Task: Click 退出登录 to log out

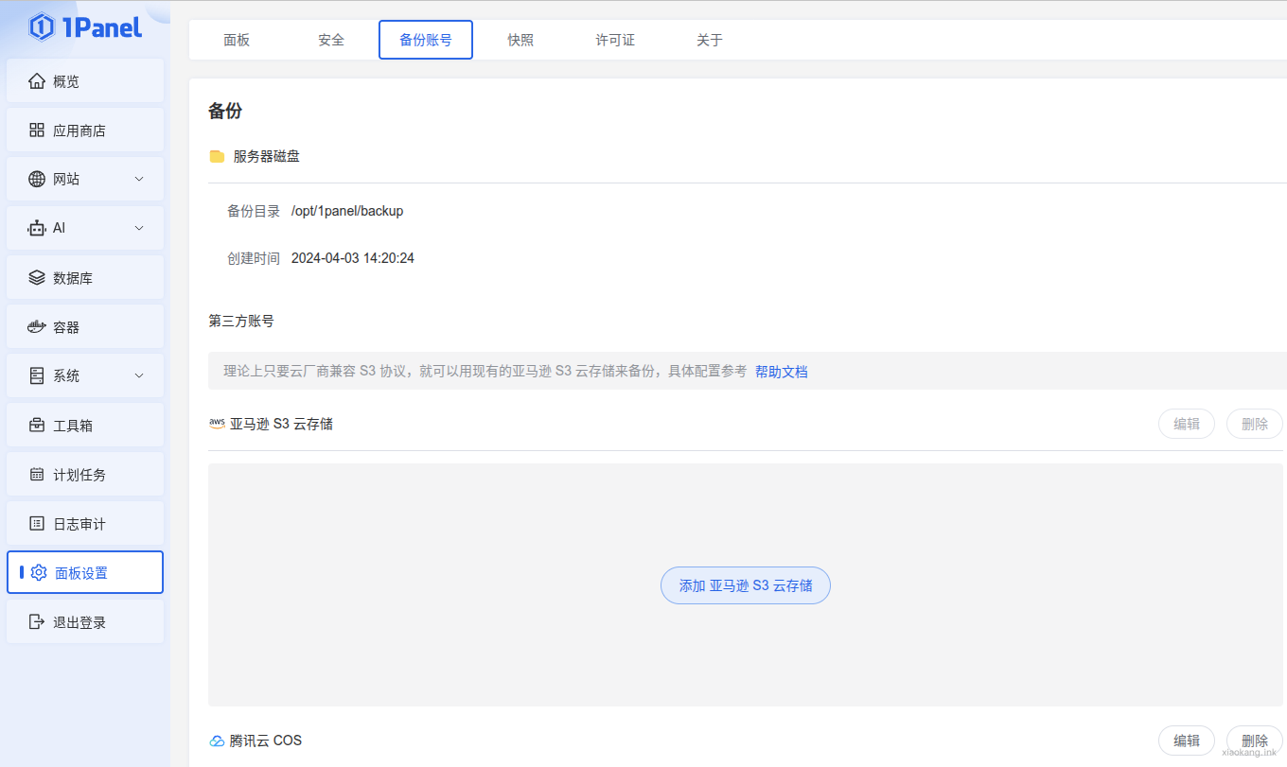Action: tap(85, 622)
